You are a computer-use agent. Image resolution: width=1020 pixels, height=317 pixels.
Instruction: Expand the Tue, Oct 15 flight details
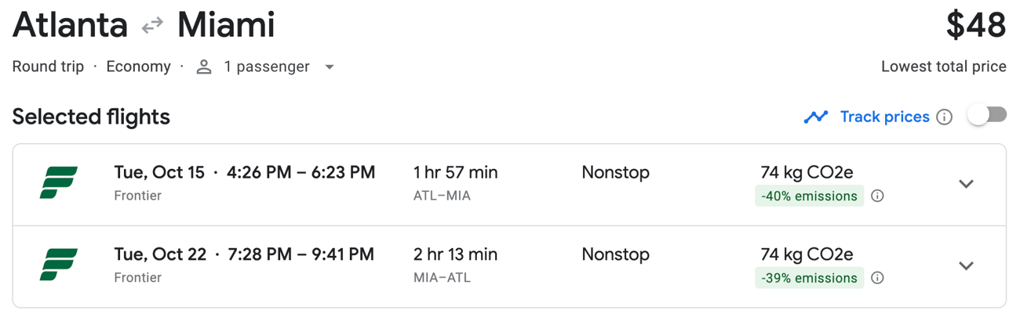coord(966,184)
